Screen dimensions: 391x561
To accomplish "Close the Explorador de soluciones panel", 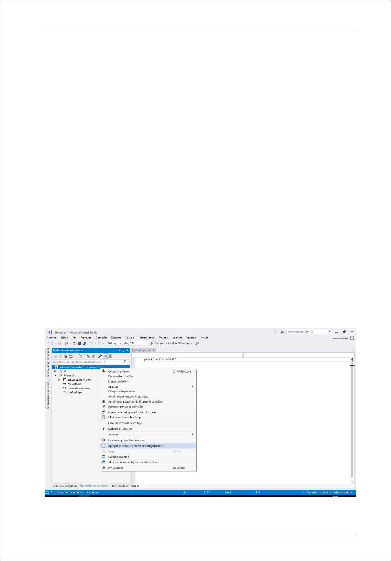I will (127, 351).
